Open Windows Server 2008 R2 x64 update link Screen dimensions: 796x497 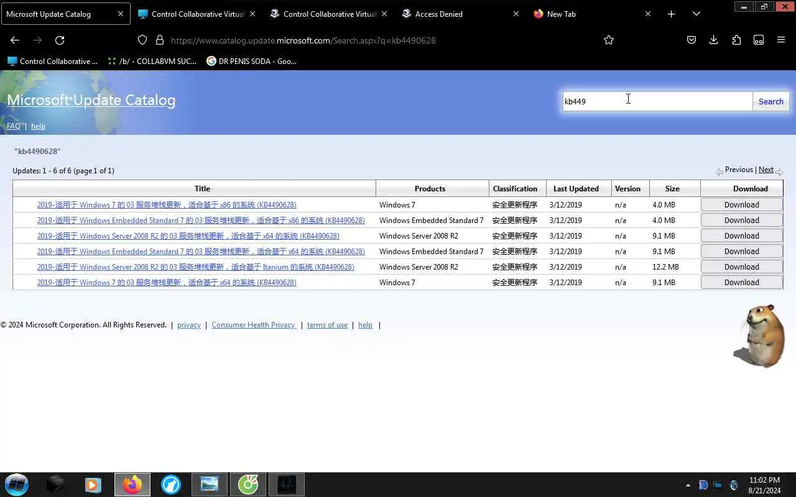(x=188, y=236)
